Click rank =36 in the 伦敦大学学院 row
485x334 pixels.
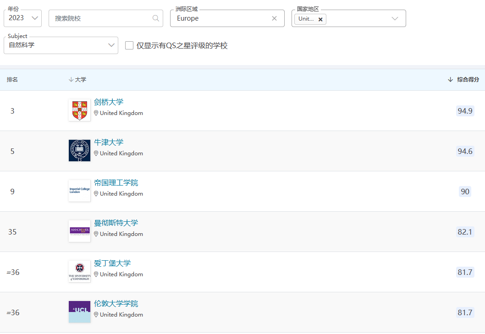[x=13, y=312]
